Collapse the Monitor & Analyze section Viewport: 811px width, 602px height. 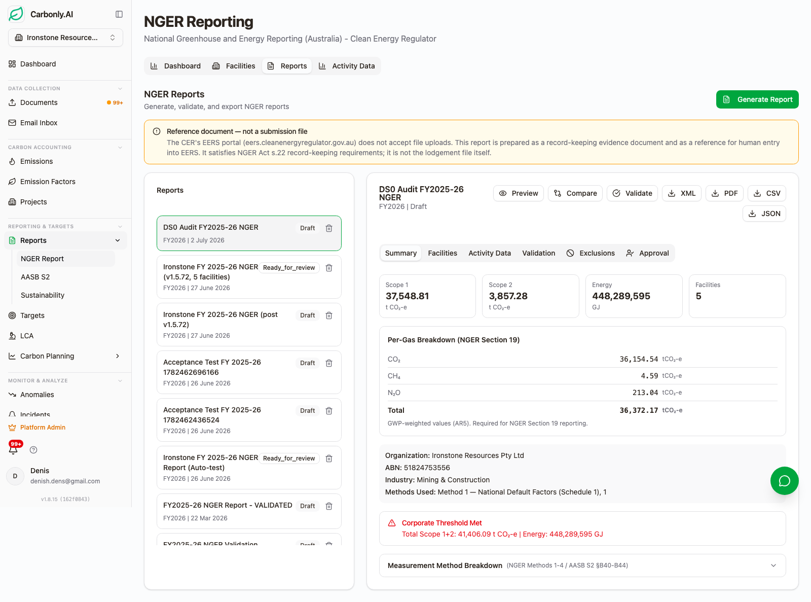point(120,380)
